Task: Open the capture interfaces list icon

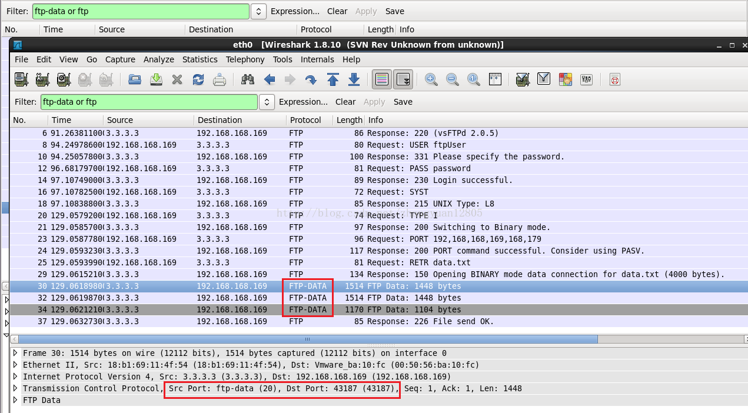Action: click(21, 79)
